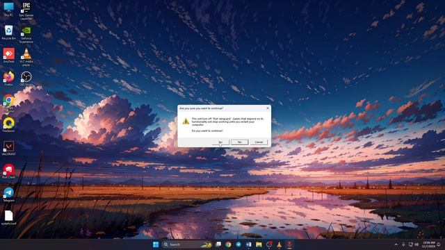Screen dimensions: 445x250
Task: Click the microphone tray icon
Action: click(403, 244)
